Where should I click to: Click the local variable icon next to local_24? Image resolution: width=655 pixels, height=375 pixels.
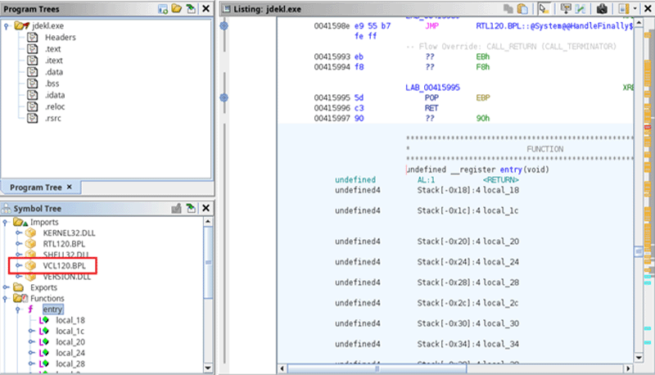pyautogui.click(x=44, y=353)
